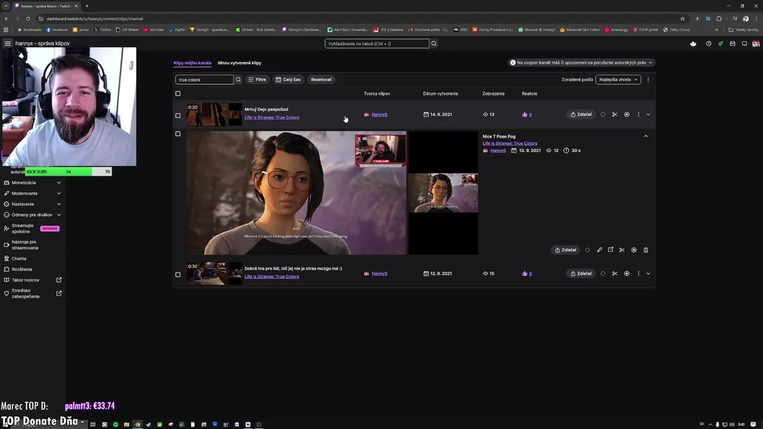Viewport: 763px width, 429px height.
Task: Share the Mrtvý Dejv clip via Zdieľať
Action: (x=581, y=114)
